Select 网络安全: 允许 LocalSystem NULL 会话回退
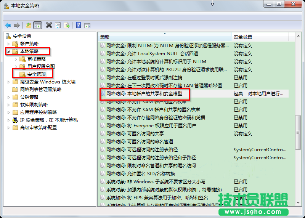Viewport: 305px width, 218px height. point(152,53)
